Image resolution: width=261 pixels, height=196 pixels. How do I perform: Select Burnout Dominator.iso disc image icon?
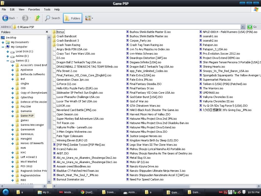(54, 179)
